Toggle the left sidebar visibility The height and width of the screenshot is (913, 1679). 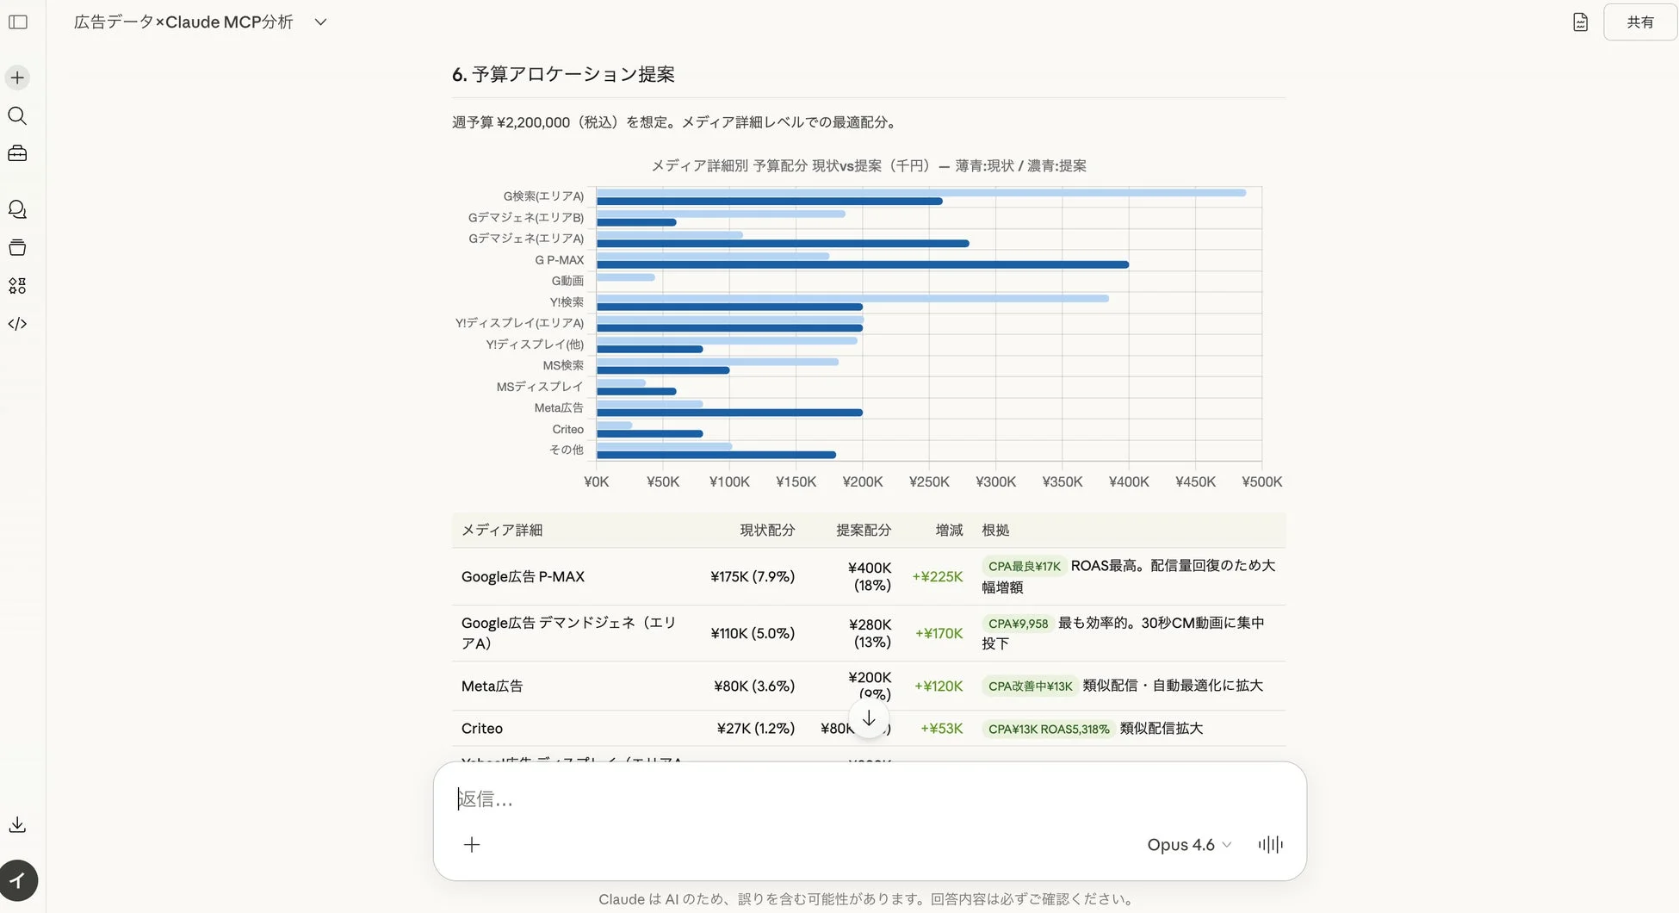18,22
